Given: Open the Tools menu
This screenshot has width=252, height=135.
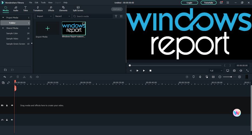Looking at the screenshot, I should pyautogui.click(x=43, y=3).
